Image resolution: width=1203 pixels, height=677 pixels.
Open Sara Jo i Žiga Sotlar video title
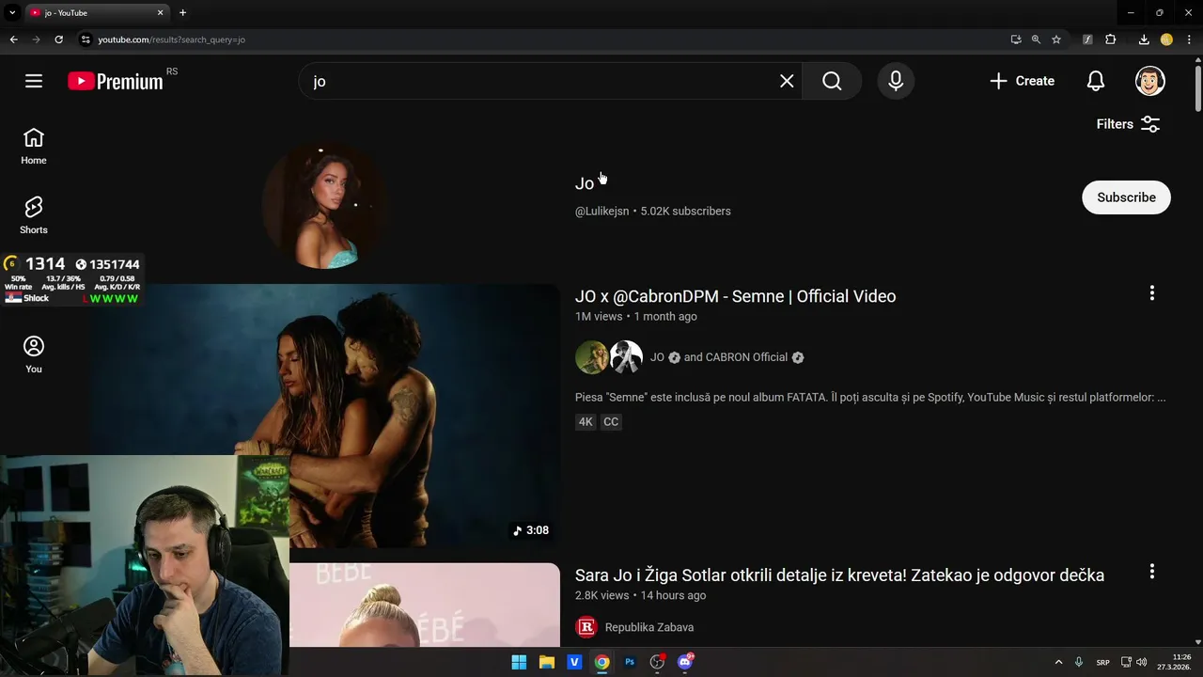(x=839, y=575)
